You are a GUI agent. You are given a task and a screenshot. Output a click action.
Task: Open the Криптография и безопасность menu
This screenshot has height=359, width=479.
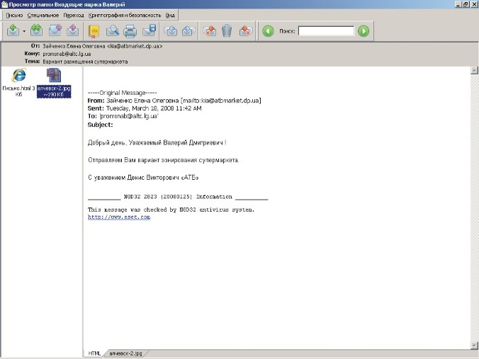pos(125,16)
